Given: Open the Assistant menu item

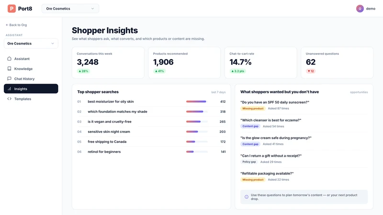Looking at the screenshot, I should [31, 59].
